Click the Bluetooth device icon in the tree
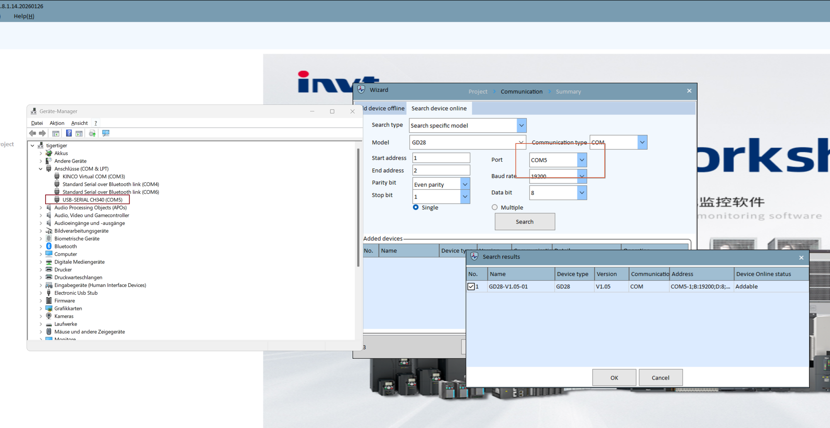Screen dimensions: 830x428 click(x=49, y=246)
